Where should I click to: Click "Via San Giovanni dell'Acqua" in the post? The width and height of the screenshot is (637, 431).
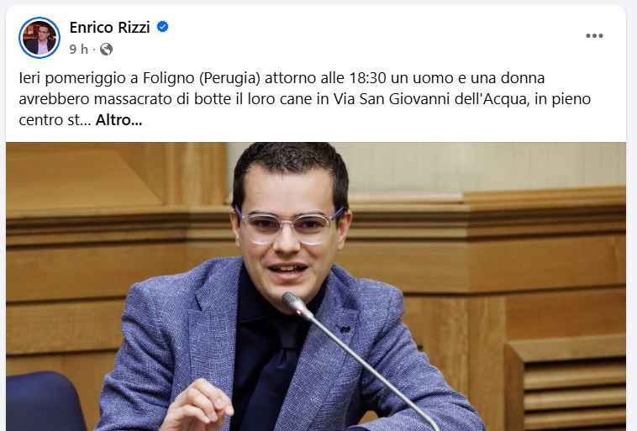tap(431, 99)
